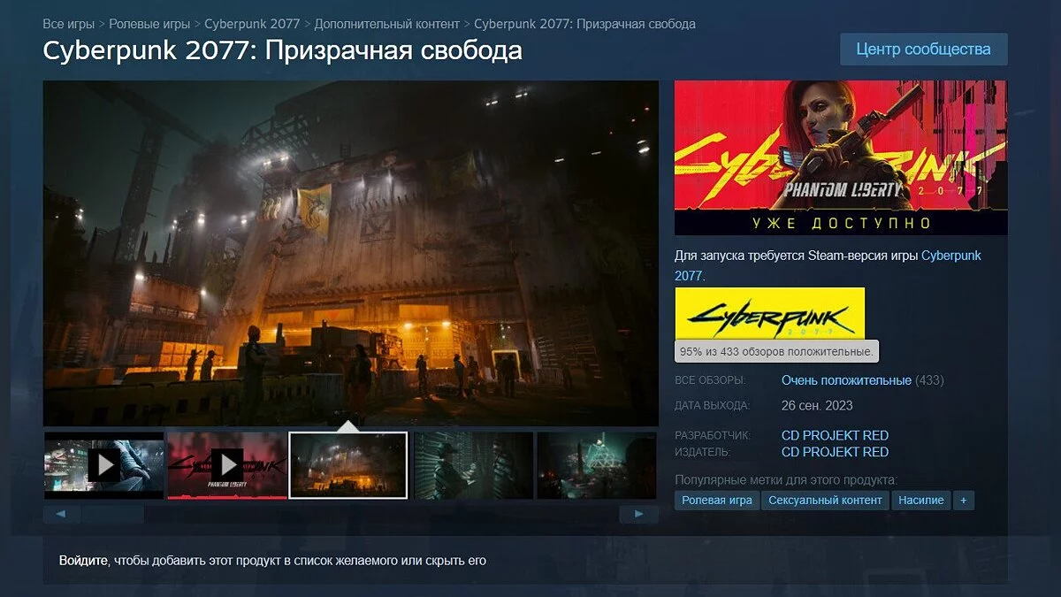This screenshot has height=597, width=1061.
Task: Click left arrow of thumbnail scroller
Action: click(x=62, y=514)
